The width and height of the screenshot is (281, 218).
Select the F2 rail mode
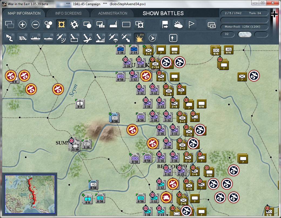coord(23,38)
